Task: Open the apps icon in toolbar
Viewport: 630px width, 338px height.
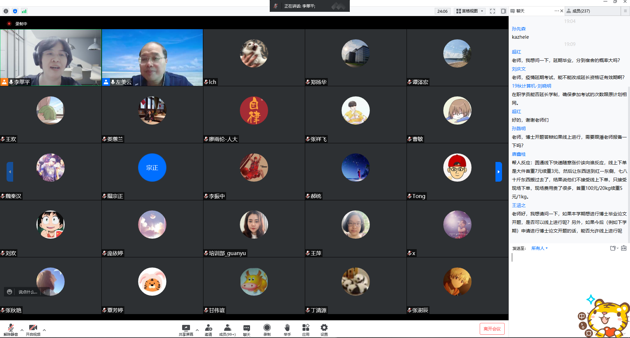Action: tap(305, 329)
